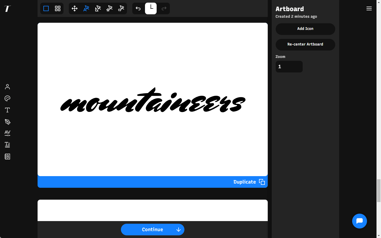Open the color palette panel in sidebar
Viewport: 381px width, 238px height.
[7, 98]
